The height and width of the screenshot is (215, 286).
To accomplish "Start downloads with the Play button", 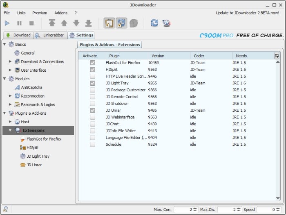I will (7, 23).
